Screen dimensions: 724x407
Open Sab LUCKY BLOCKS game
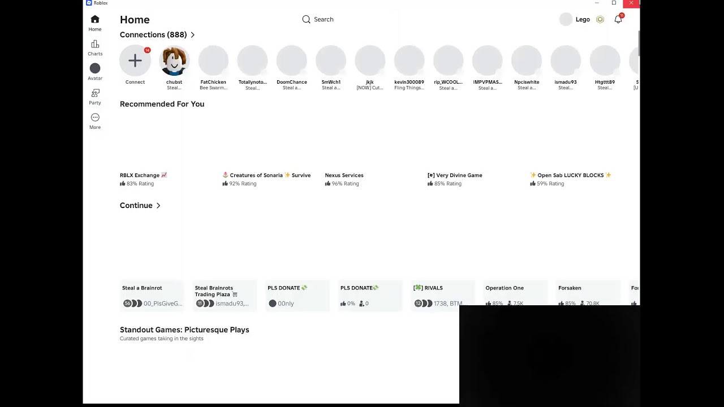click(x=571, y=175)
